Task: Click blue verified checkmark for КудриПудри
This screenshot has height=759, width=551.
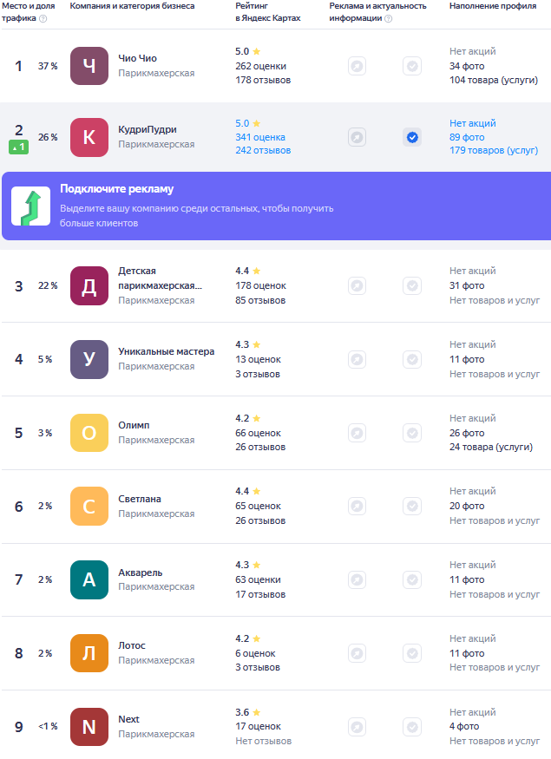Action: 412,137
